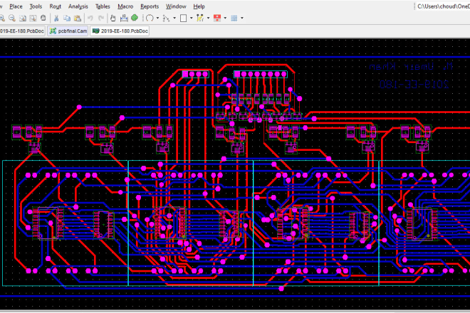Click the Paste clipboard icon
The height and width of the screenshot is (313, 470).
pos(78,18)
